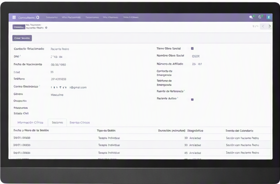280x184 pixels.
Task: Sort by Fecha y Hora de la Sesión column
Action: [31, 130]
